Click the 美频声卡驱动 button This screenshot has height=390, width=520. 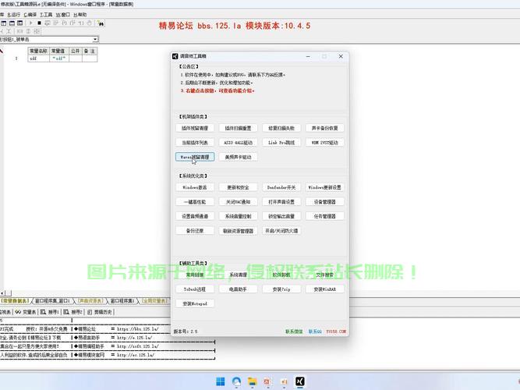tap(238, 157)
